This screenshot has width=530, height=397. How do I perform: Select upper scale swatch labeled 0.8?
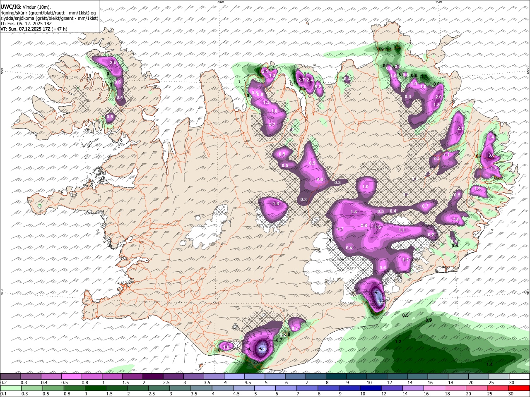92,376
